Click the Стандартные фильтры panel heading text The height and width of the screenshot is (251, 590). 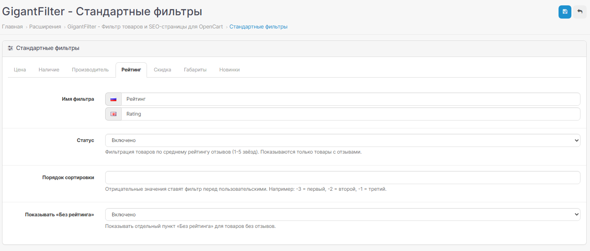48,48
